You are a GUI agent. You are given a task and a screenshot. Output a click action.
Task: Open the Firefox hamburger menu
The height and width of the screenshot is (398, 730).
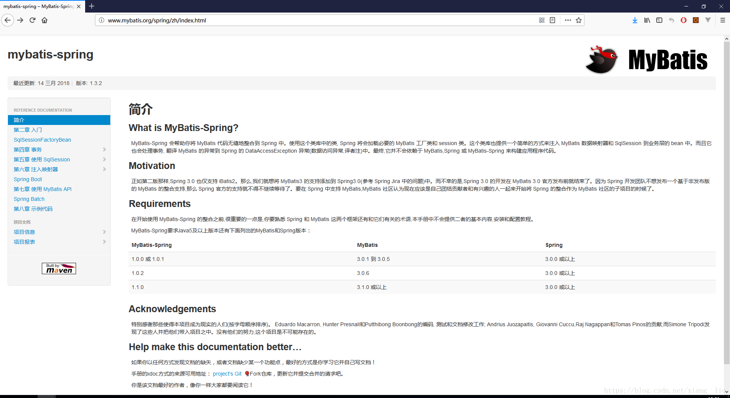(723, 20)
